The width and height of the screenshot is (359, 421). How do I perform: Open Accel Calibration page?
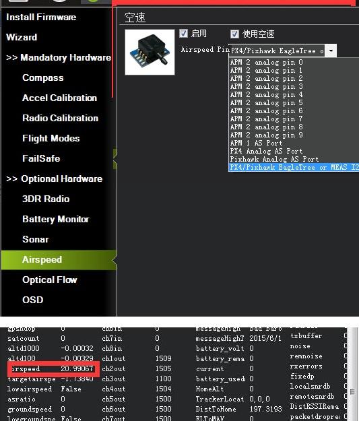(x=60, y=98)
